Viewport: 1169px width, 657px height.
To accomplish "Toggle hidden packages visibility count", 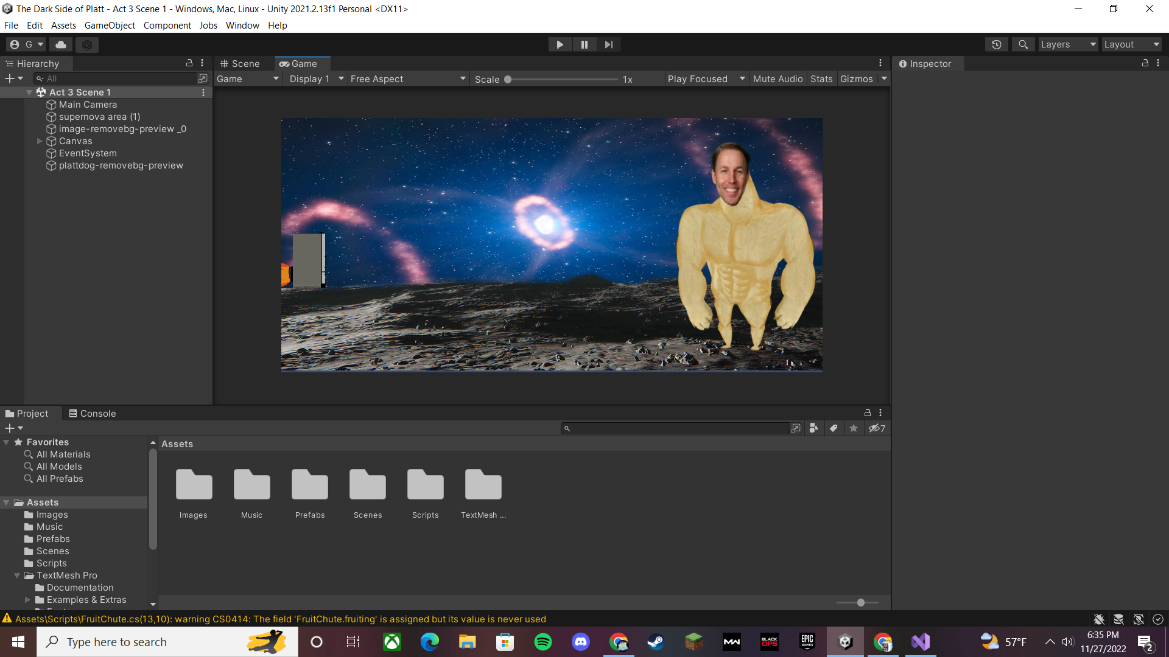I will 877,428.
